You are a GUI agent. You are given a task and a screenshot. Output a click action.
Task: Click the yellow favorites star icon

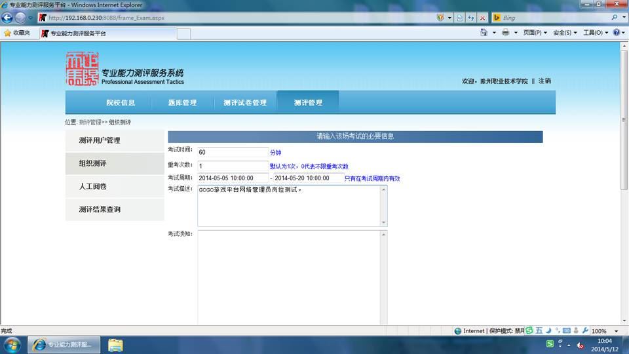pos(7,33)
